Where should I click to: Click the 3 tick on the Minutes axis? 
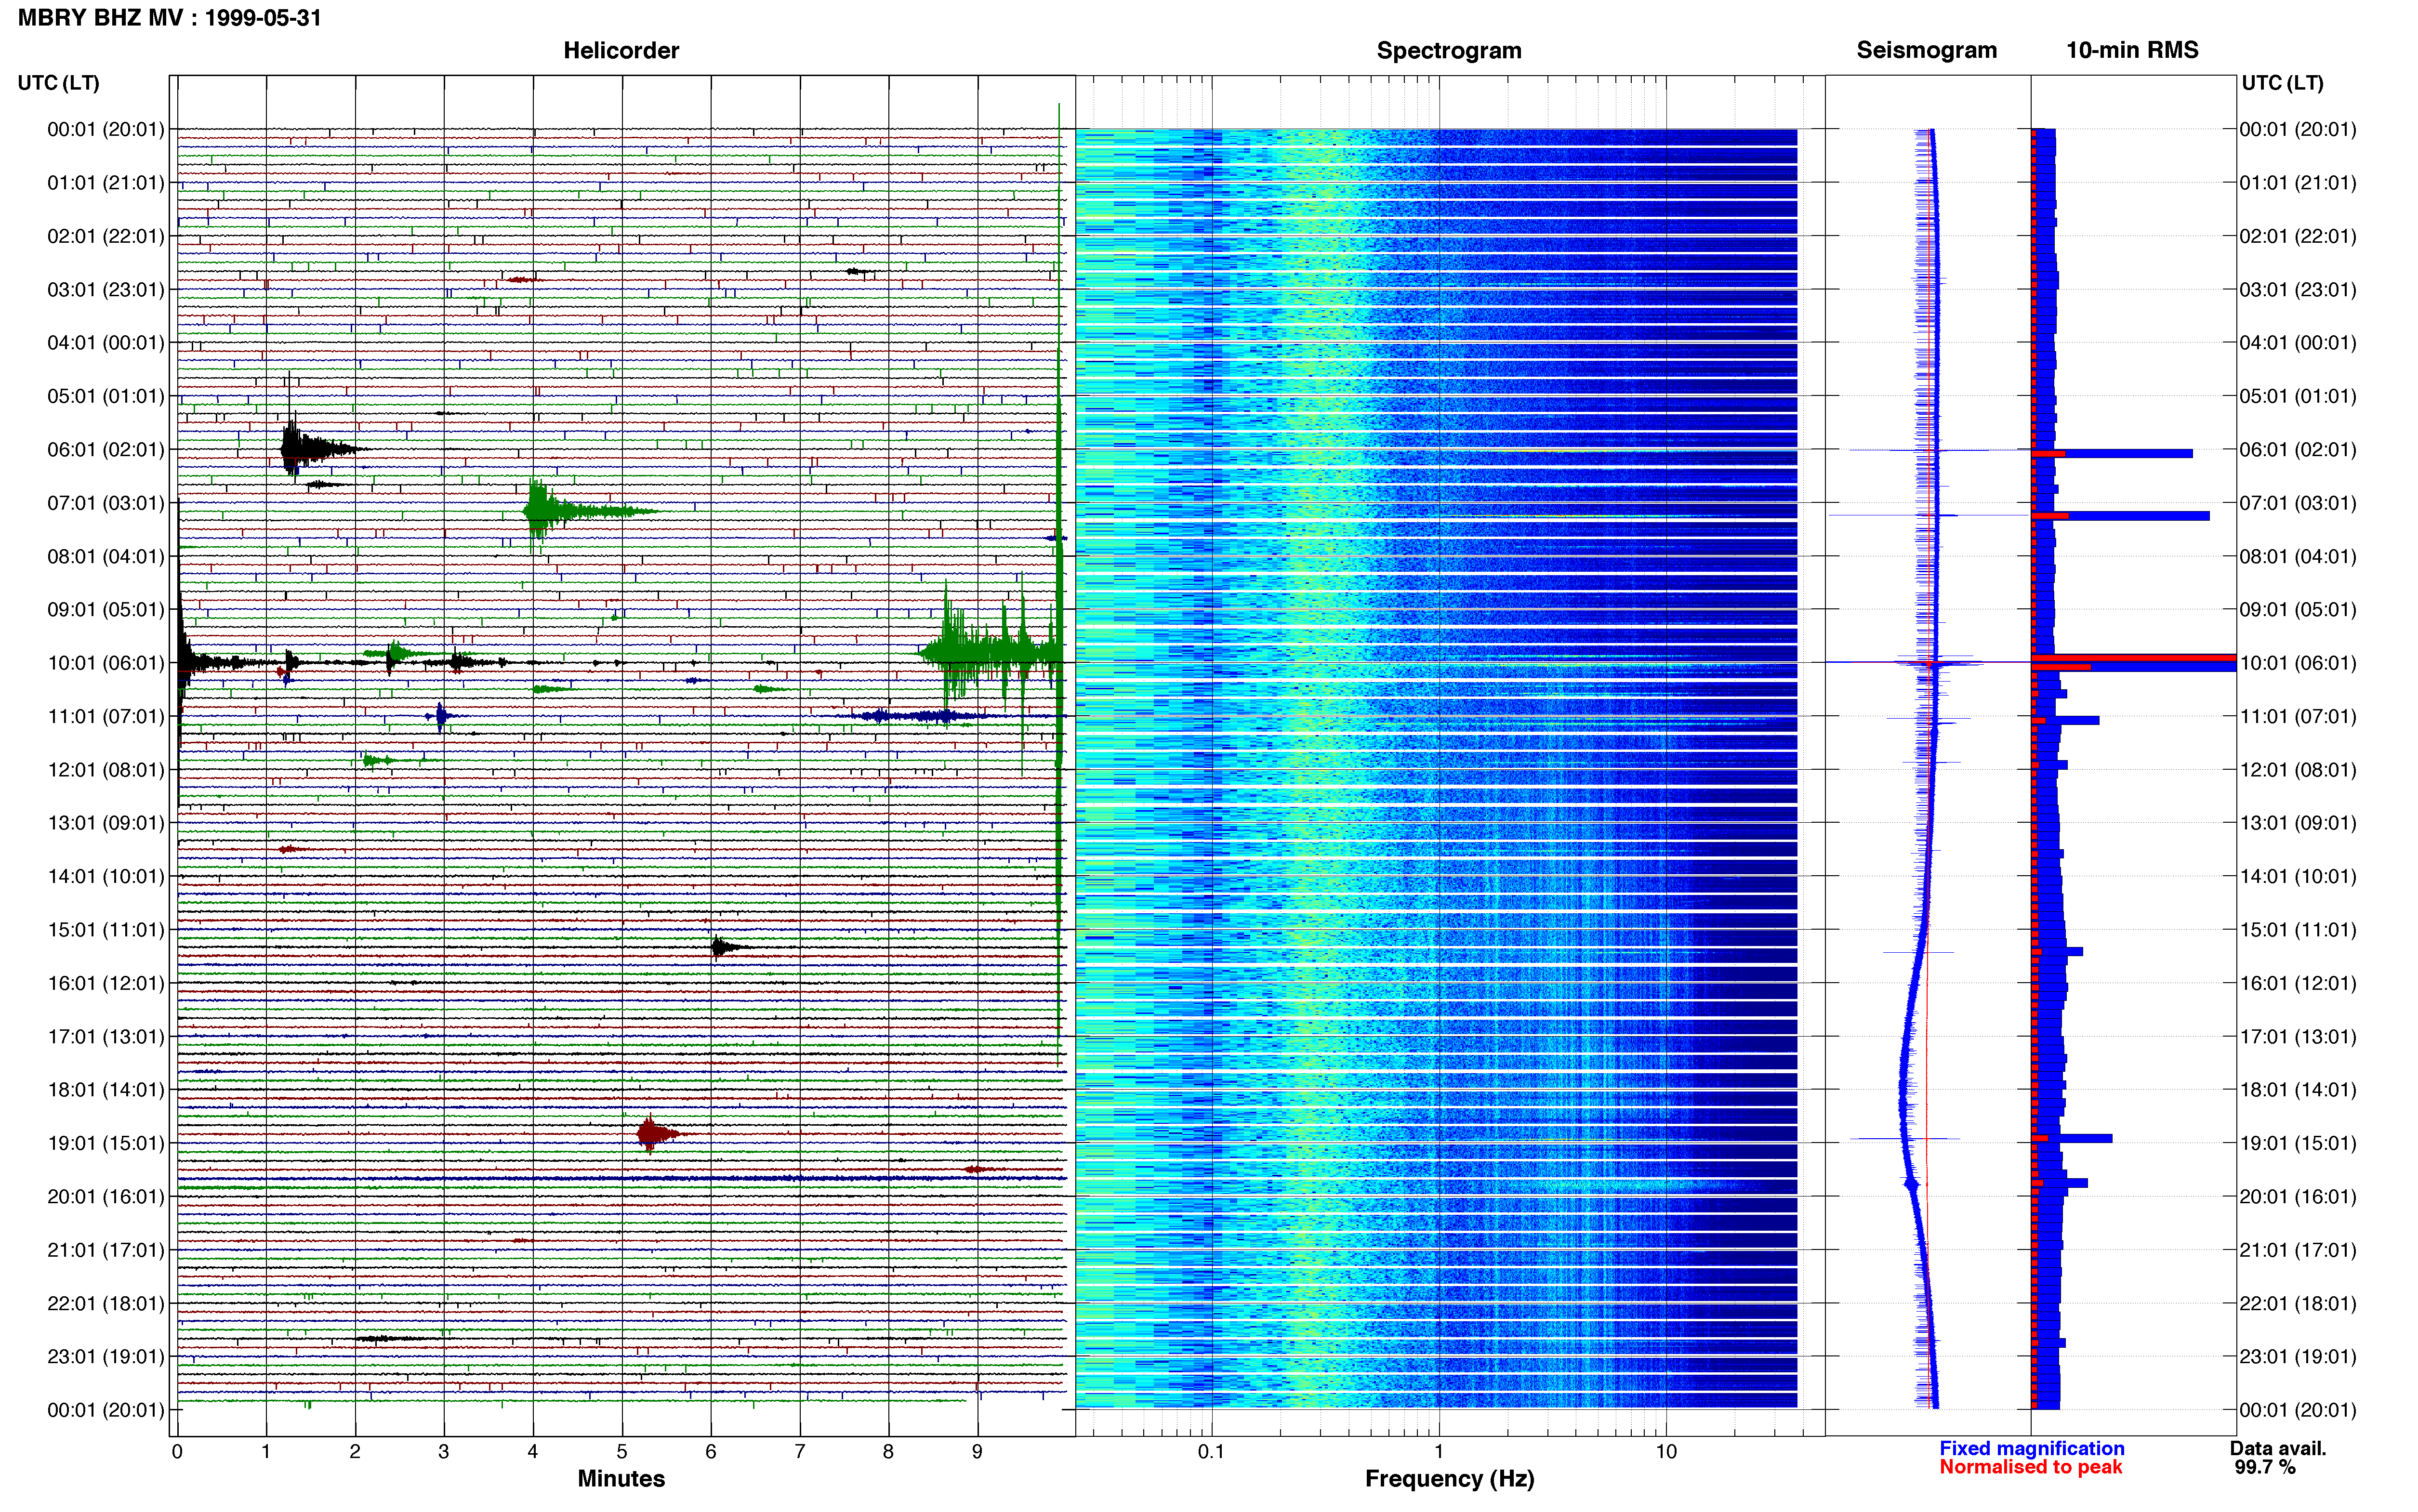(444, 1452)
